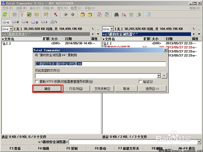Viewport: 203px width, 152px height.
Task: Open the 帮助(H) menu
Action: pos(195,8)
